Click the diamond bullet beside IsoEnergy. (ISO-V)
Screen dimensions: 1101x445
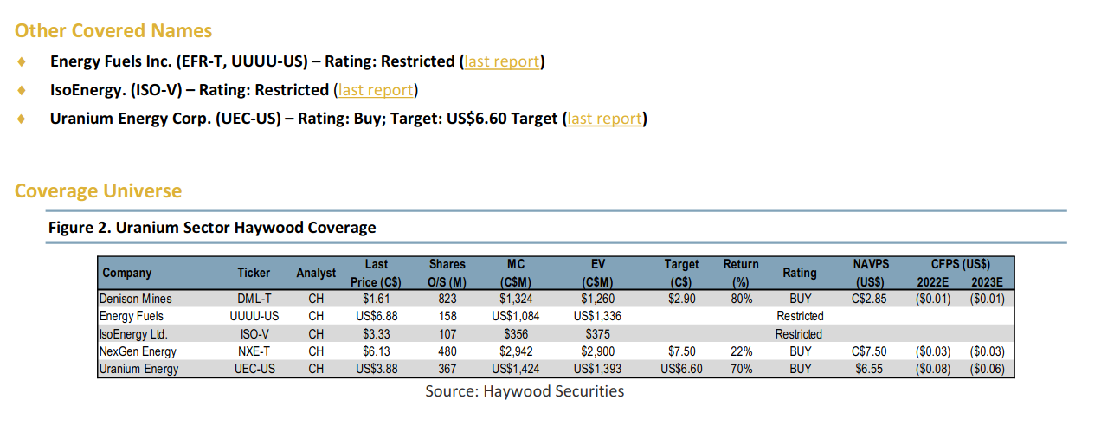click(22, 90)
